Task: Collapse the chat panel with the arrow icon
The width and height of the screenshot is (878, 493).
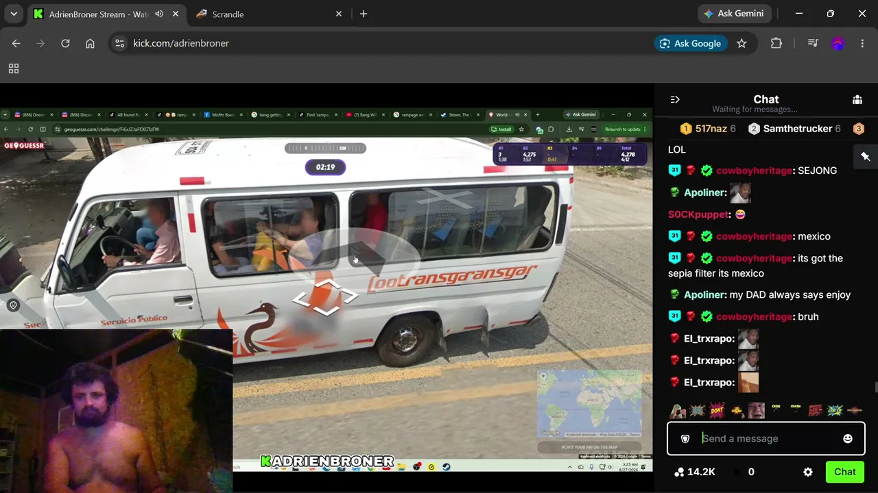Action: click(675, 99)
